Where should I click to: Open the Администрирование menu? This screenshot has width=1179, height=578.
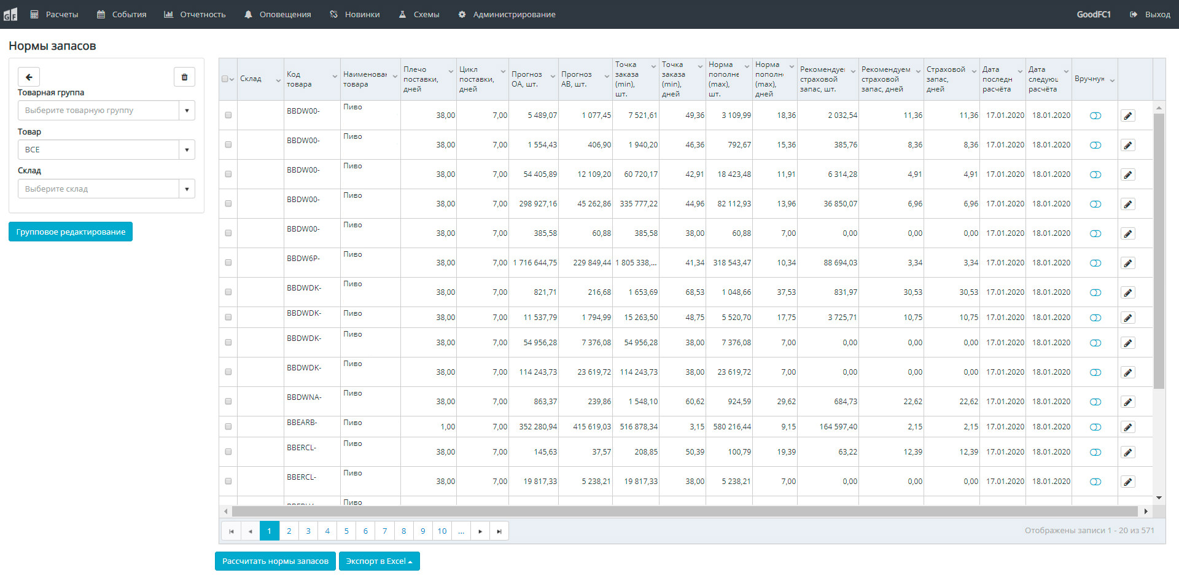(x=507, y=14)
